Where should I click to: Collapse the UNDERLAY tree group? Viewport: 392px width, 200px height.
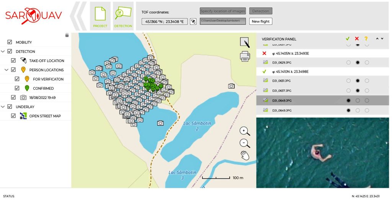coord(3,107)
